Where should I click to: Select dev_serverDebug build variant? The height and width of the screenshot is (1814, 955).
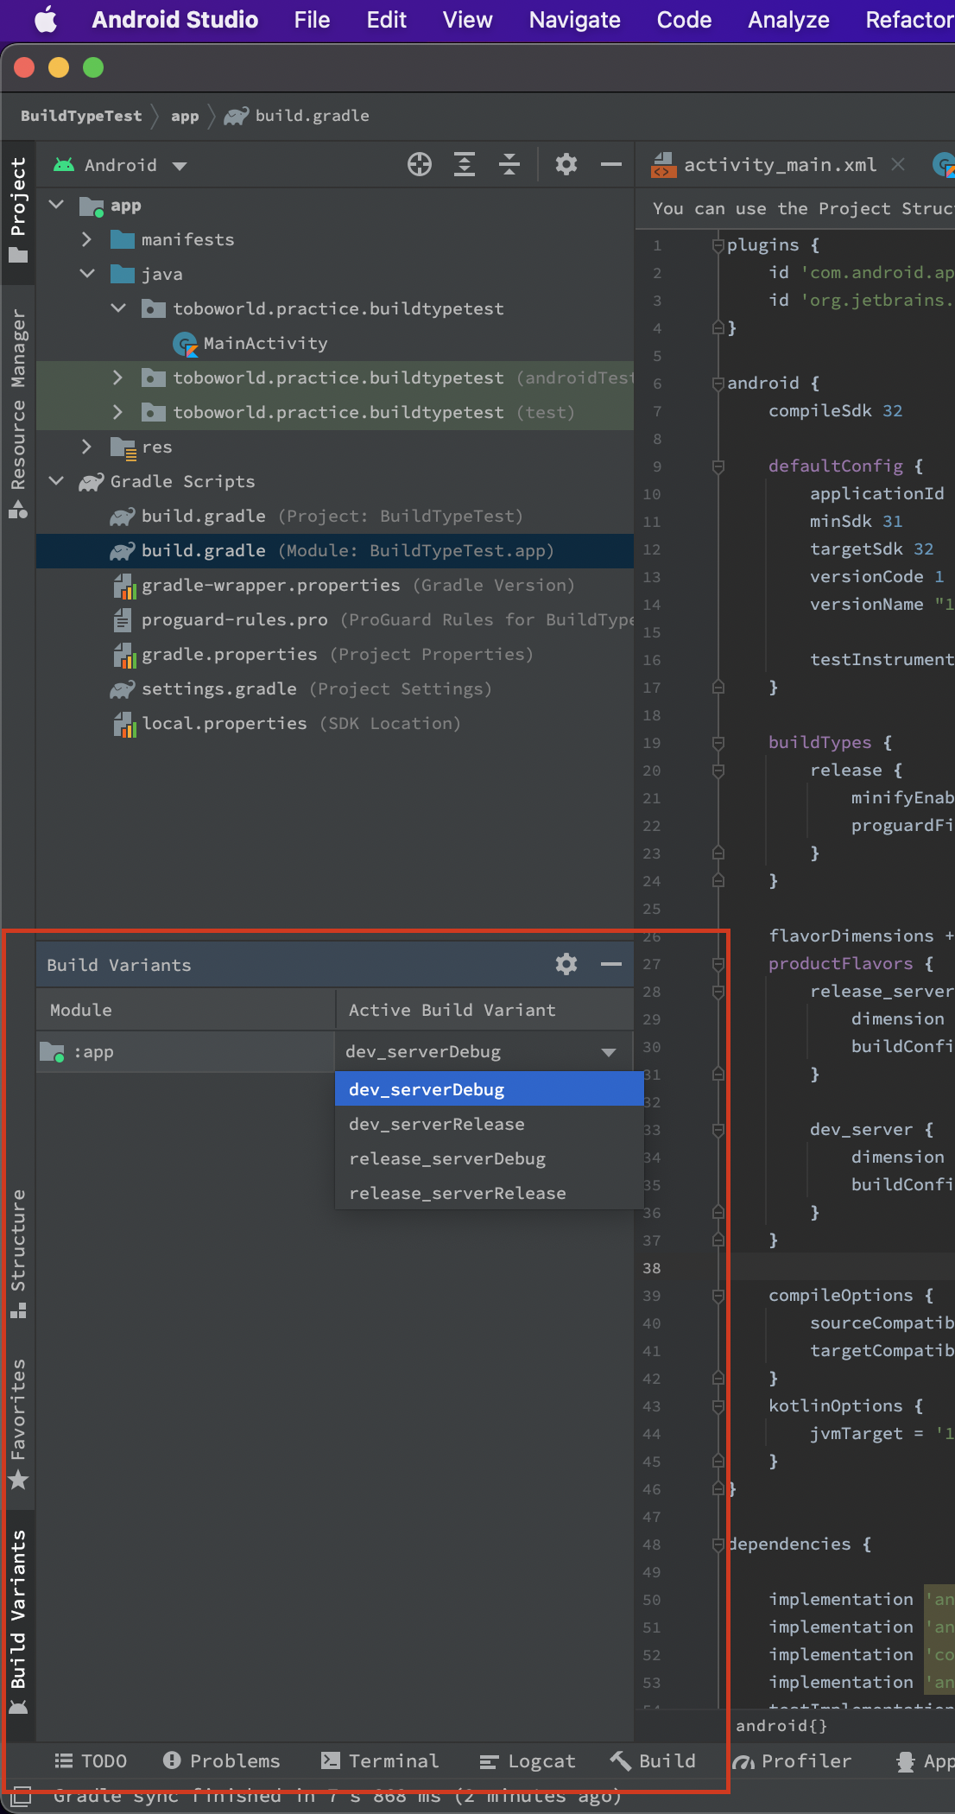[x=489, y=1089]
